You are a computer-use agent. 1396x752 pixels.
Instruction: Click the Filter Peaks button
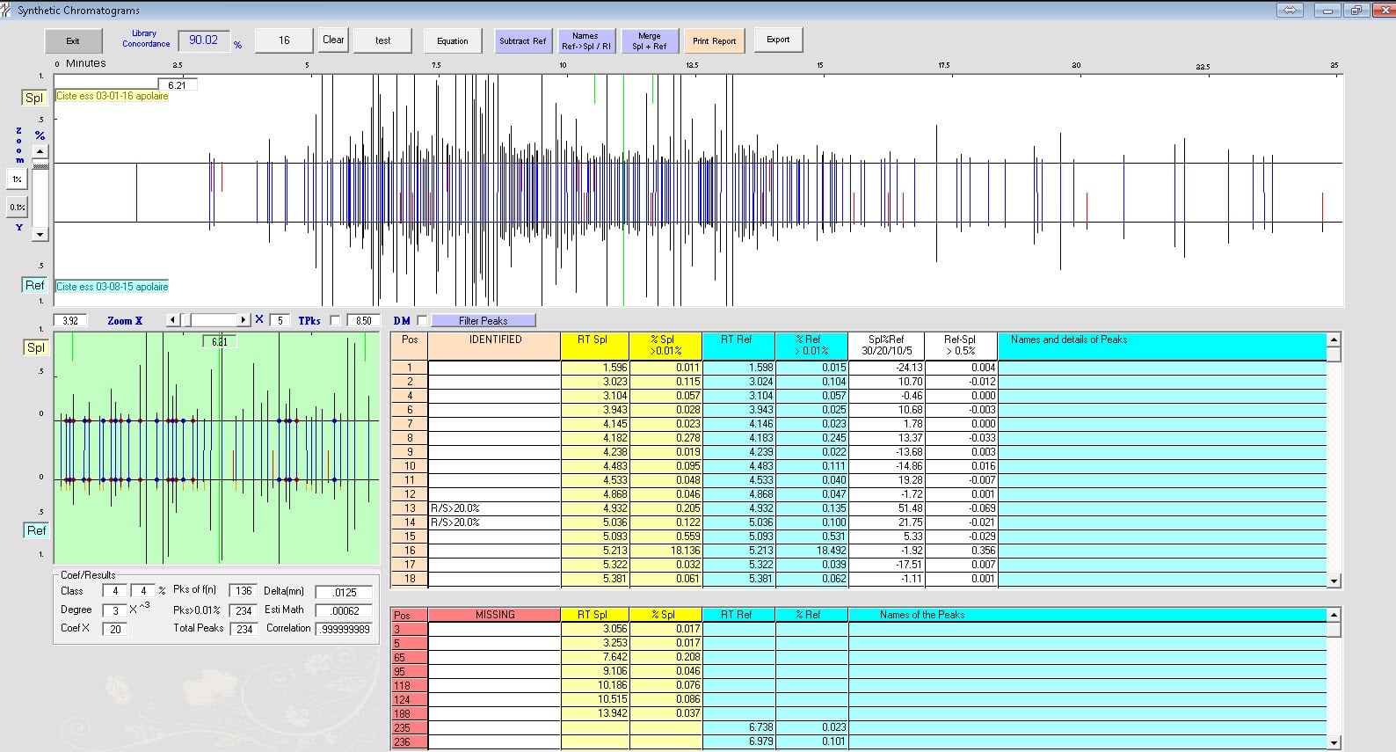[483, 321]
